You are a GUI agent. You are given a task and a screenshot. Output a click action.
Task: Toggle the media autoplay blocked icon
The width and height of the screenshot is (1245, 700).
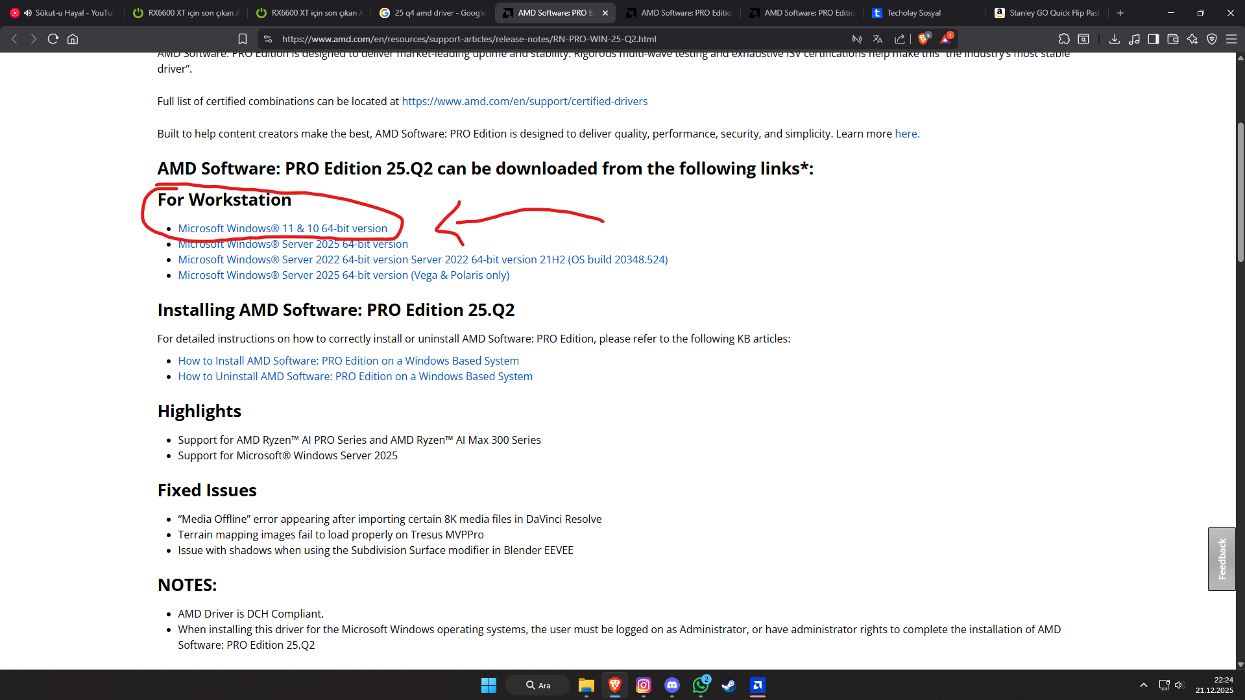click(857, 39)
